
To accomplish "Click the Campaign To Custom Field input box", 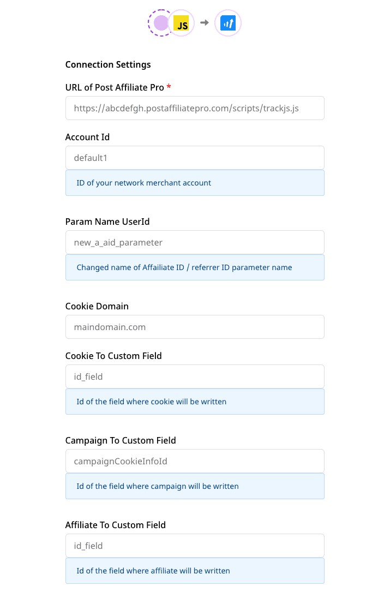I will [x=195, y=461].
